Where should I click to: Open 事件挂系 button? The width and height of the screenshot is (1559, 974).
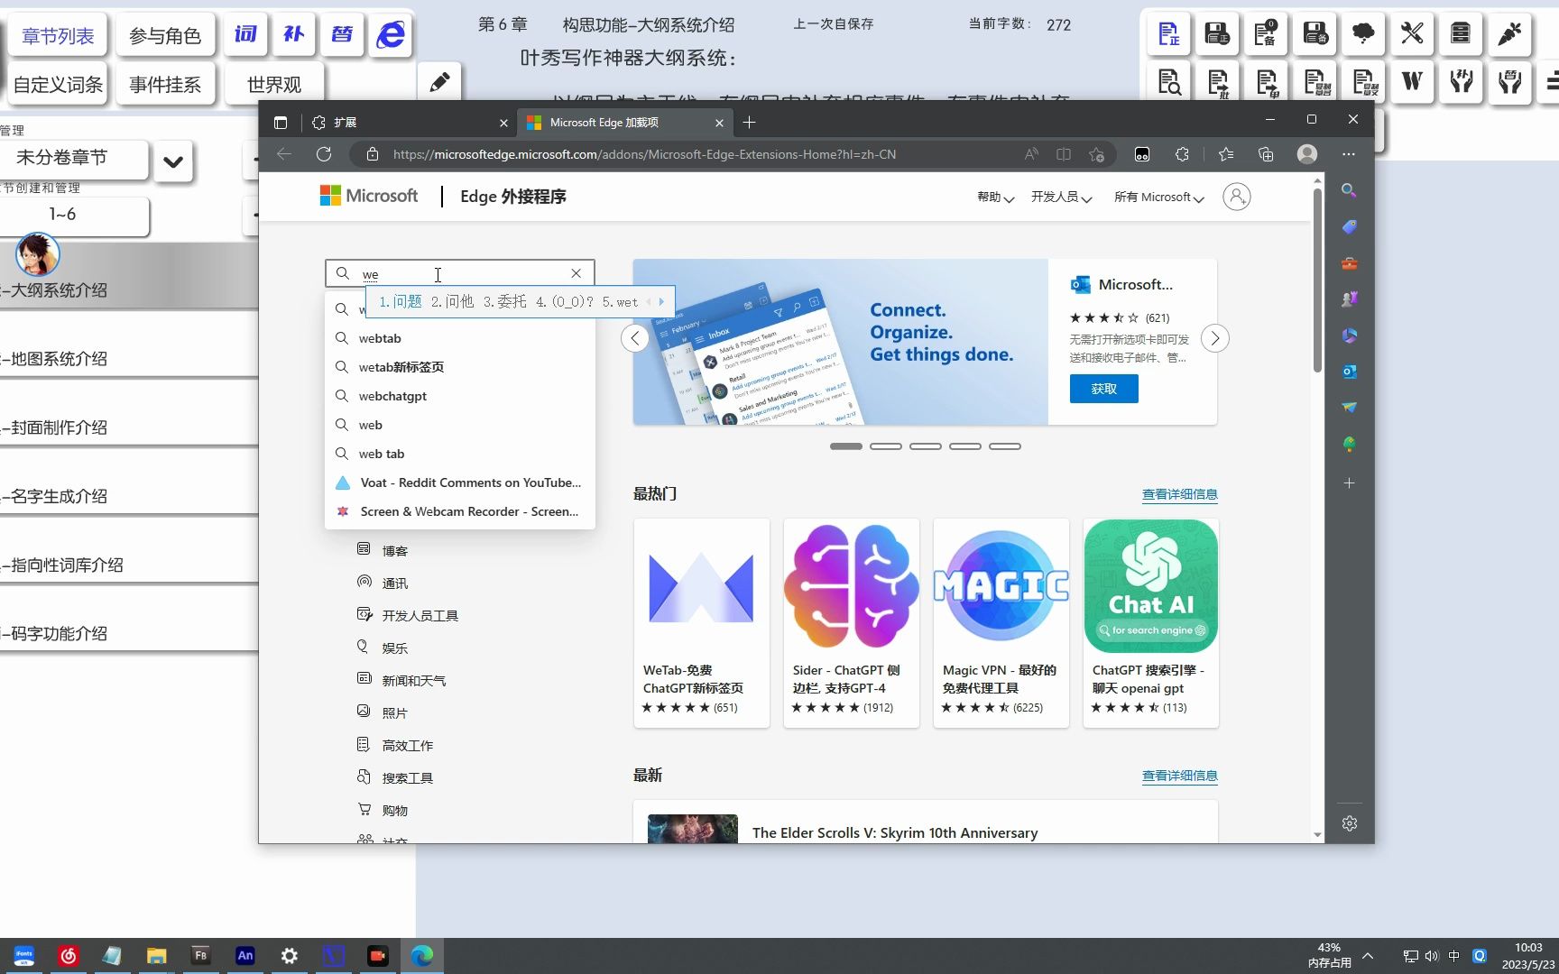tap(164, 85)
